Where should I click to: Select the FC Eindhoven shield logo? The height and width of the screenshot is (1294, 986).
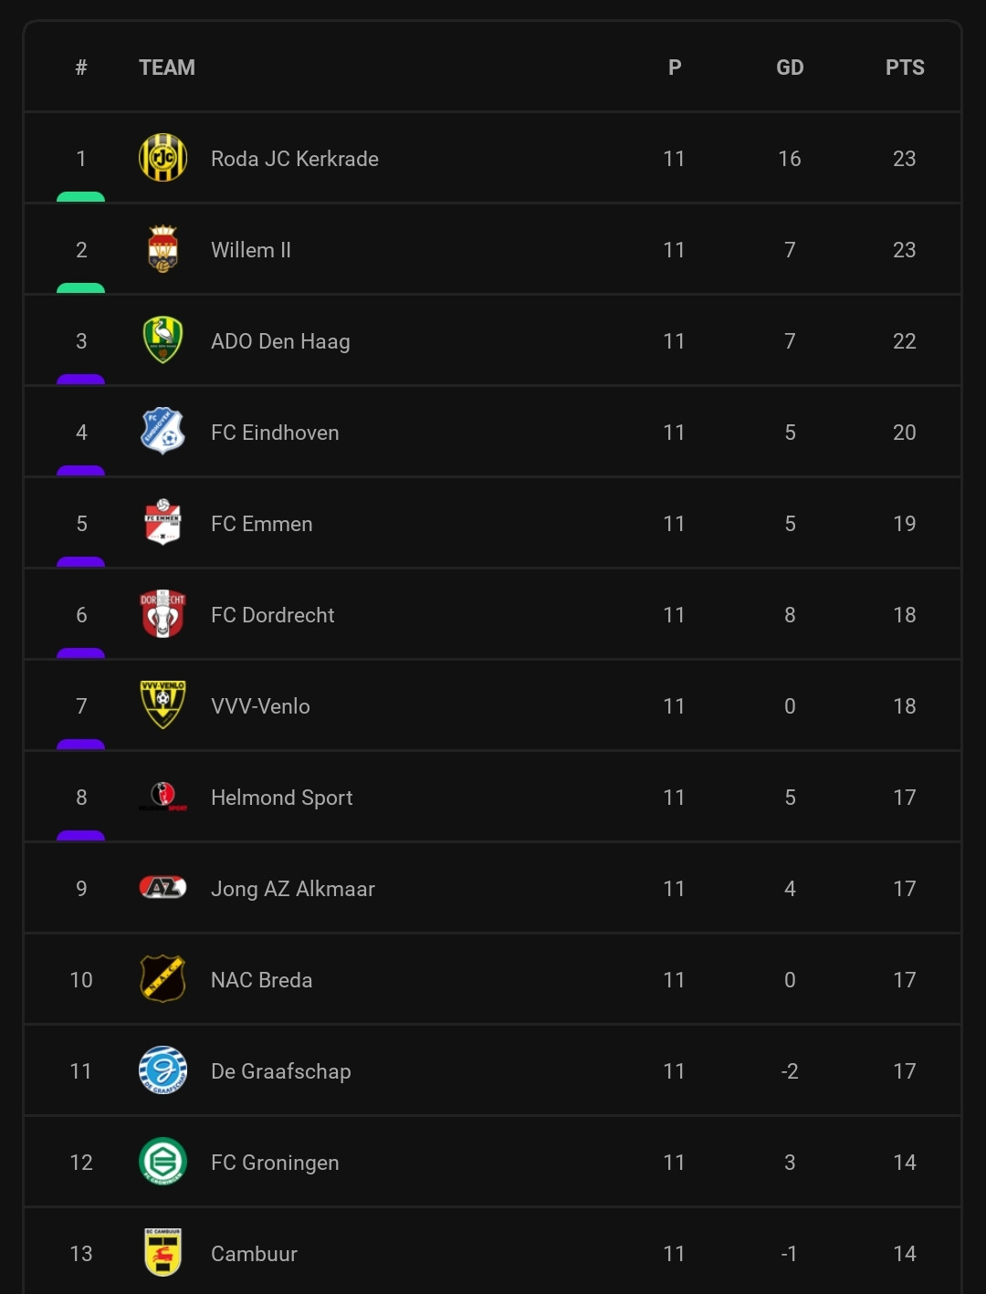(x=163, y=432)
